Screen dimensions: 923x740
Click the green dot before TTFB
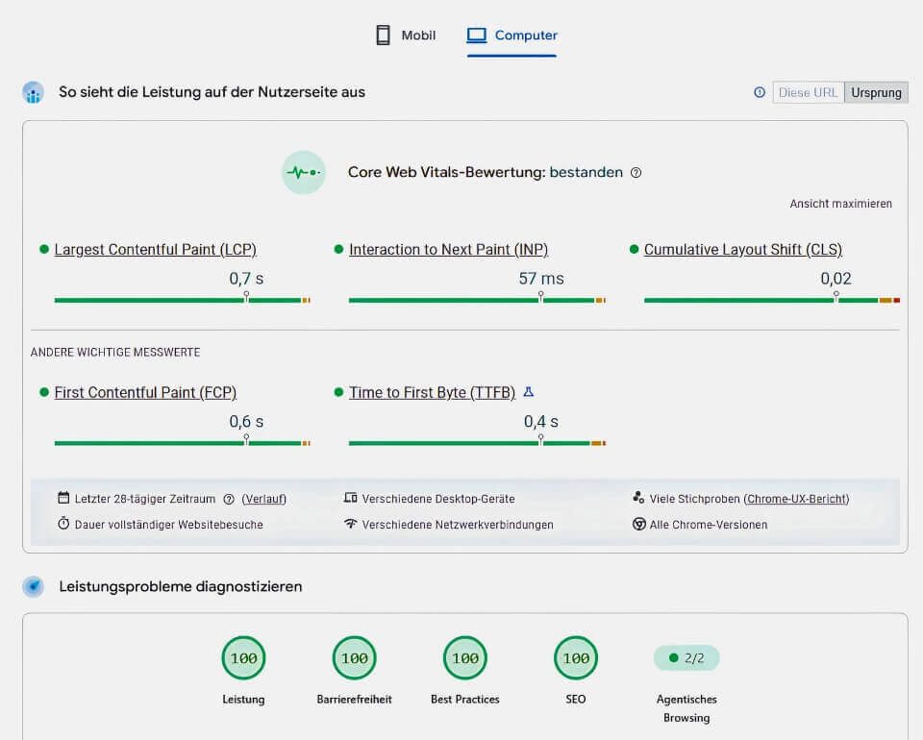[338, 392]
